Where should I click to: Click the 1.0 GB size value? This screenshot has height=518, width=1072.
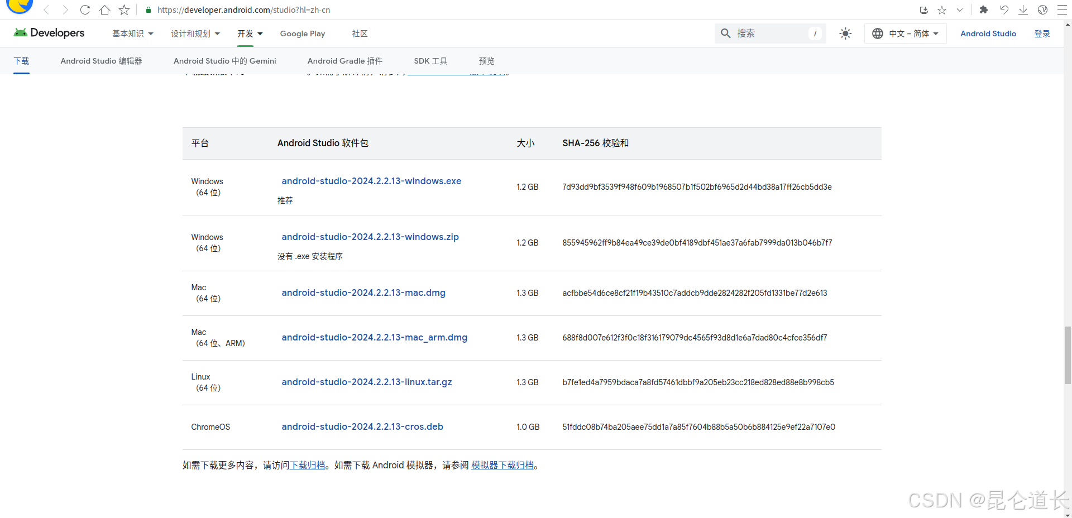pyautogui.click(x=528, y=427)
